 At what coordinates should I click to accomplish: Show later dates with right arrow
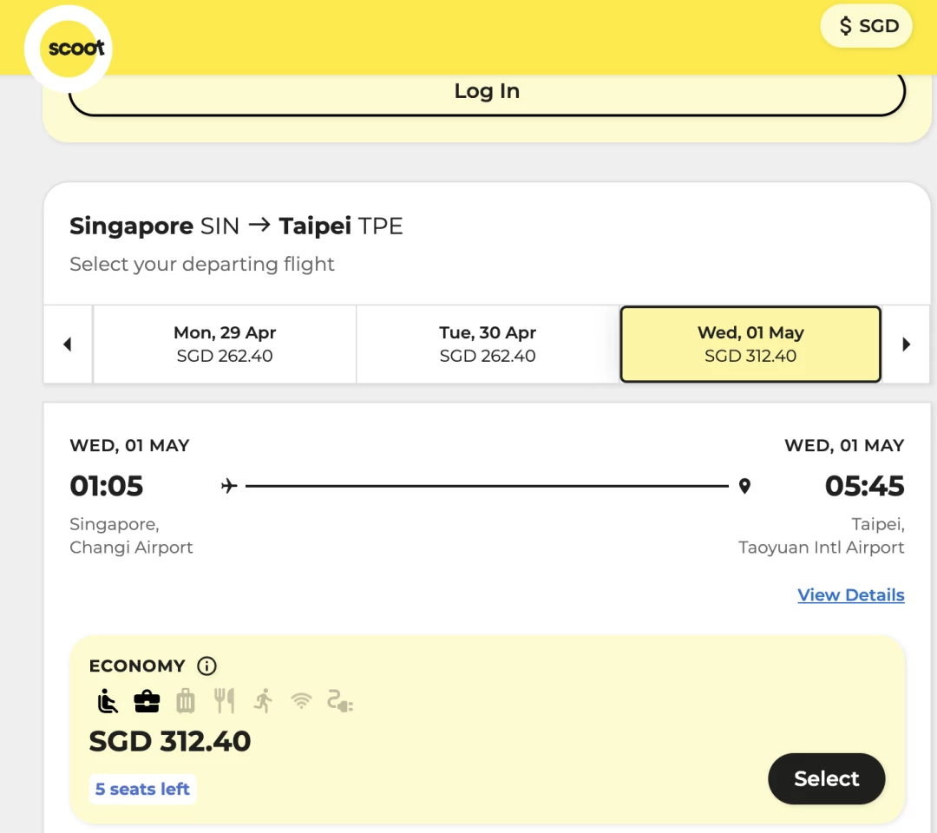click(906, 344)
